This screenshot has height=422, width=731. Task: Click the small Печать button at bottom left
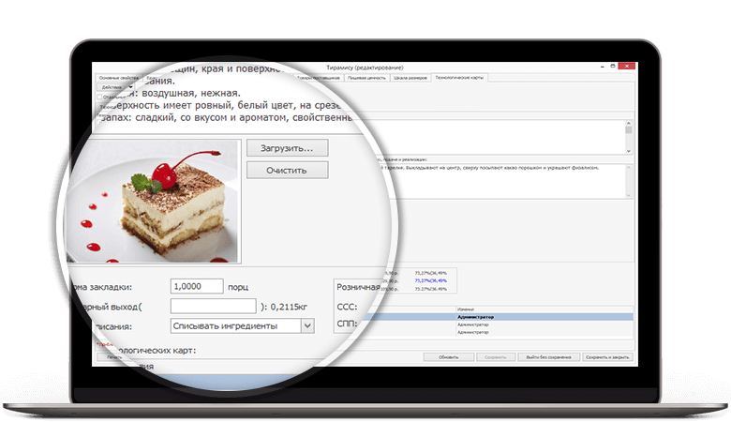[x=114, y=357]
